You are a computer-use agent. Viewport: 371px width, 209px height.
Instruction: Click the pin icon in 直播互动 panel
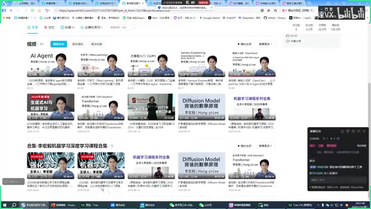pyautogui.click(x=358, y=131)
